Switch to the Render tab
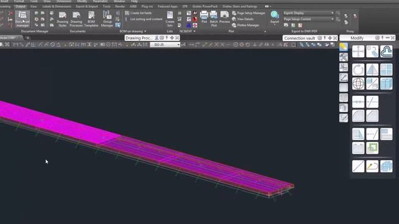 tap(120, 6)
